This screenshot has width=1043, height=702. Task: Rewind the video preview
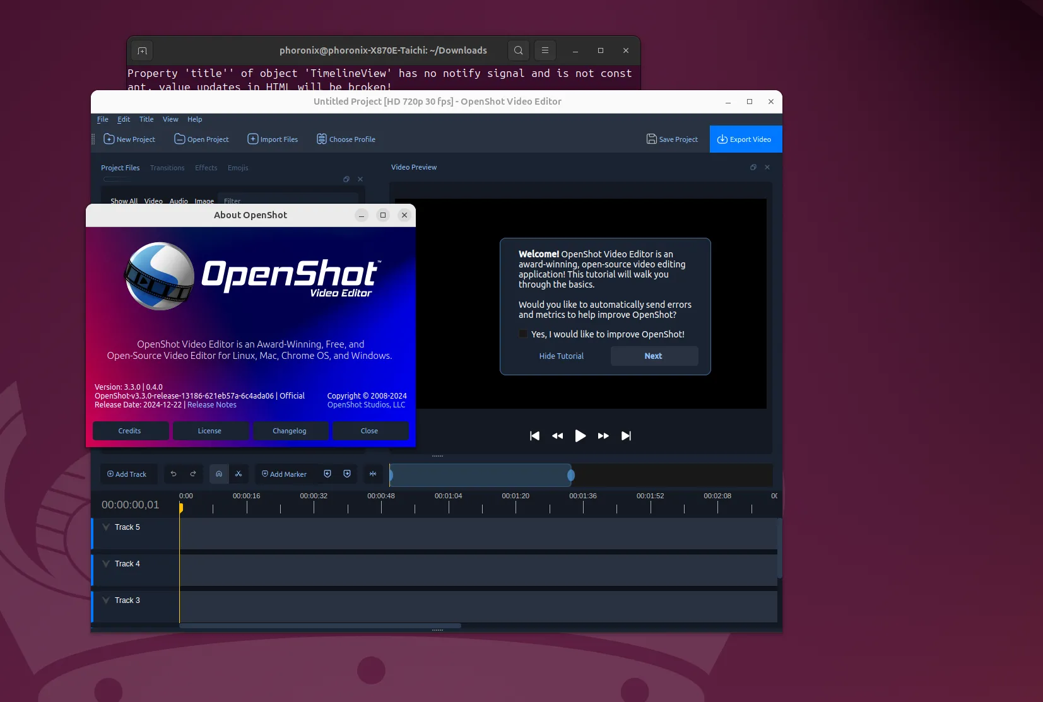pos(557,436)
